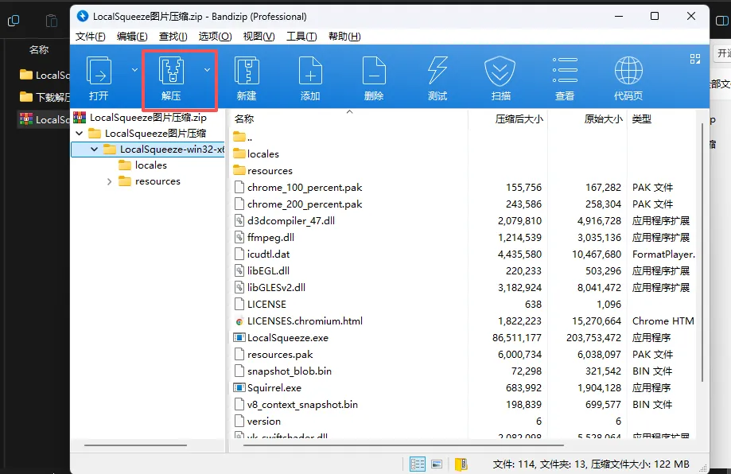Open dropdown arrow next to 打开 button
This screenshot has height=474, width=731.
click(x=134, y=70)
